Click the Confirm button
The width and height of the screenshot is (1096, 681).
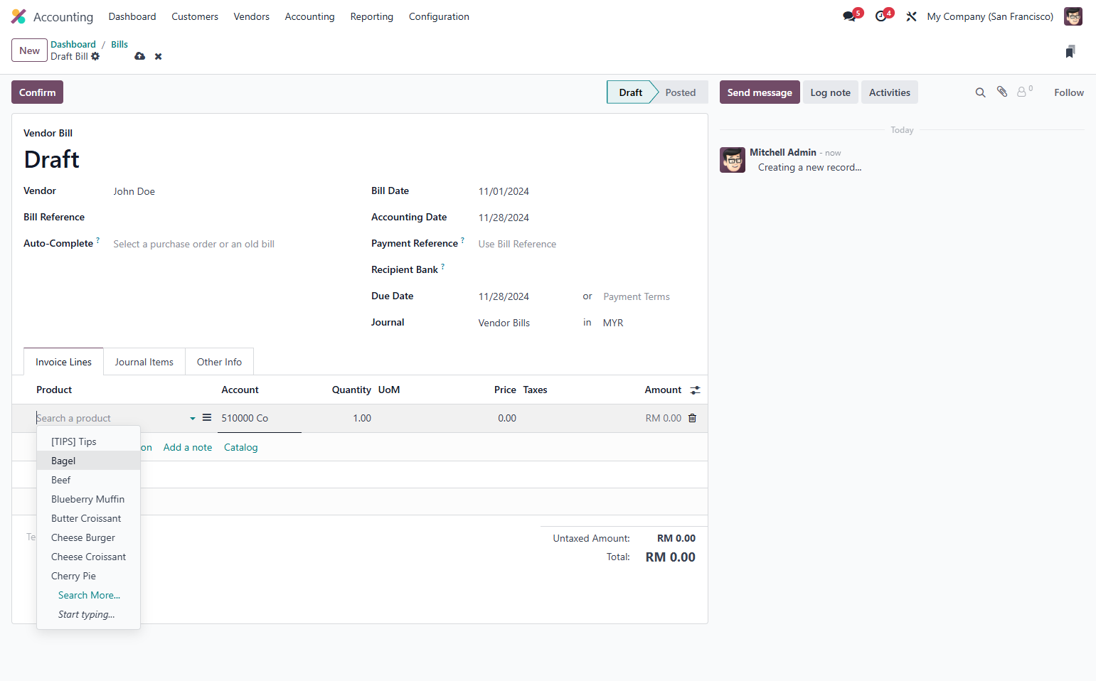[x=37, y=92]
